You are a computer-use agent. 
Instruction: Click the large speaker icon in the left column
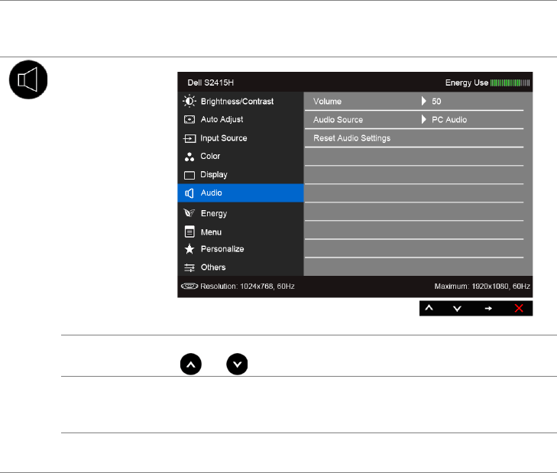point(28,79)
